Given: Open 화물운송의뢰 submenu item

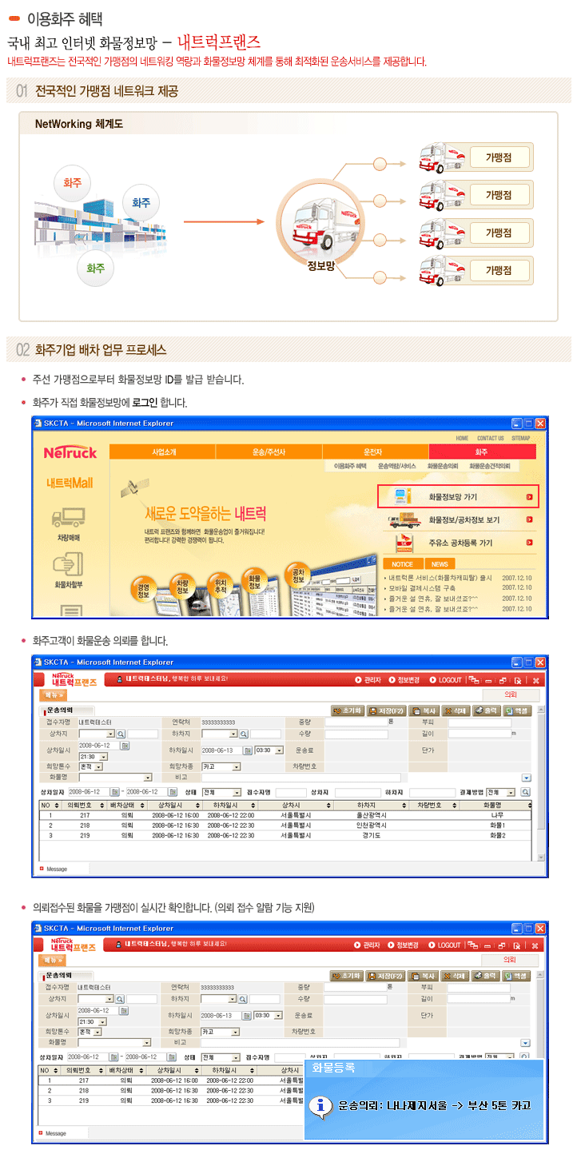Looking at the screenshot, I should 443,465.
